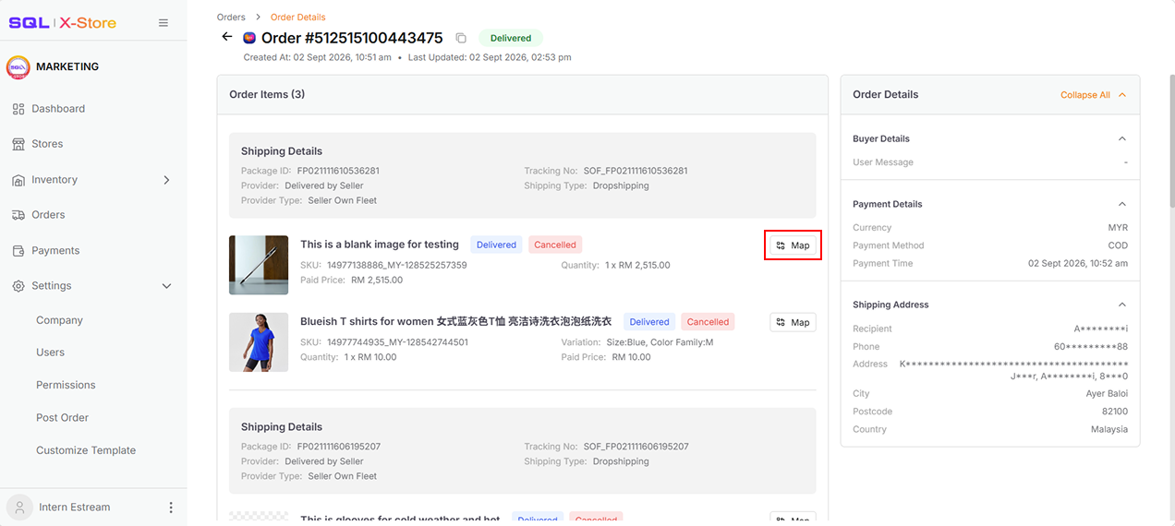Click 'This is a blank image for testing' title
The height and width of the screenshot is (526, 1175).
coord(380,245)
